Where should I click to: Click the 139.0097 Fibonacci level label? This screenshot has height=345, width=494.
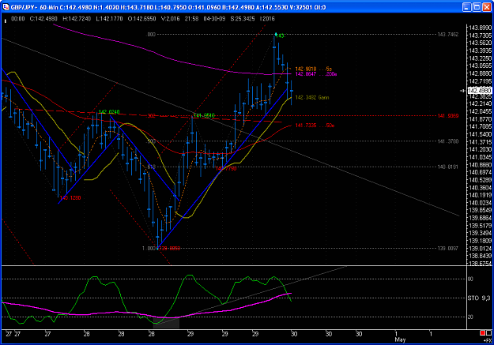[448, 249]
